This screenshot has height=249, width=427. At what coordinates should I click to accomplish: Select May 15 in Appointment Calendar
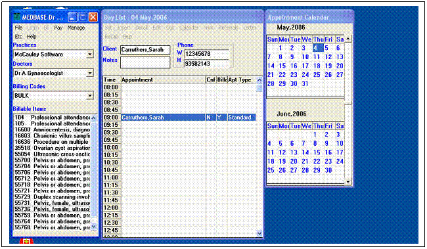click(282, 66)
